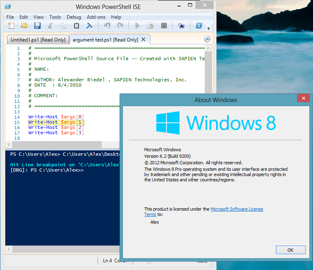The image size is (313, 270).
Task: Close the About Windows dialog
Action: pyautogui.click(x=303, y=98)
